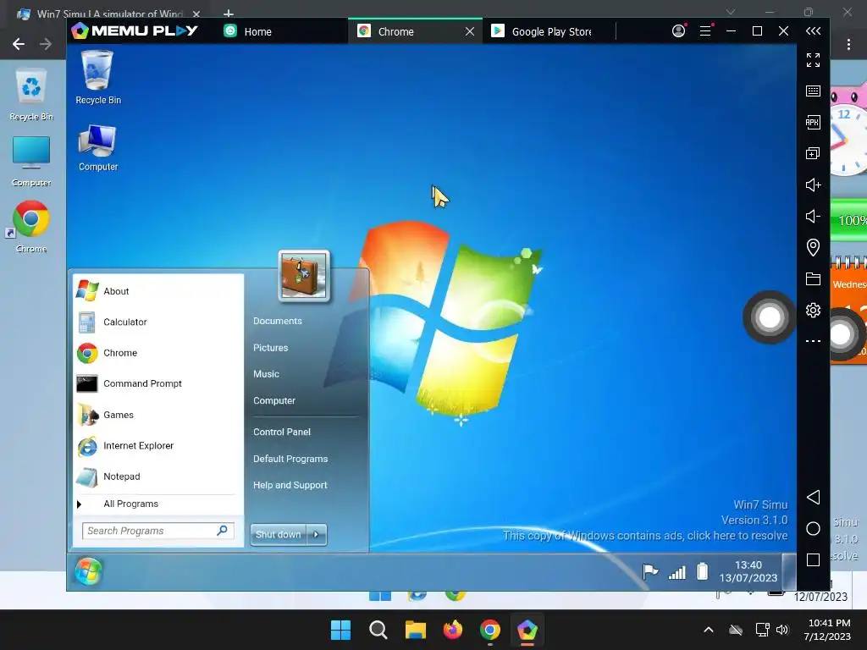Image resolution: width=867 pixels, height=650 pixels.
Task: Open Documents in the Start menu
Action: pos(278,321)
